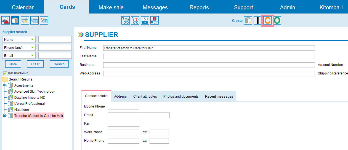Image resolution: width=348 pixels, height=150 pixels.
Task: Select Advanced Skin Technology supplier
Action: [x=34, y=92]
